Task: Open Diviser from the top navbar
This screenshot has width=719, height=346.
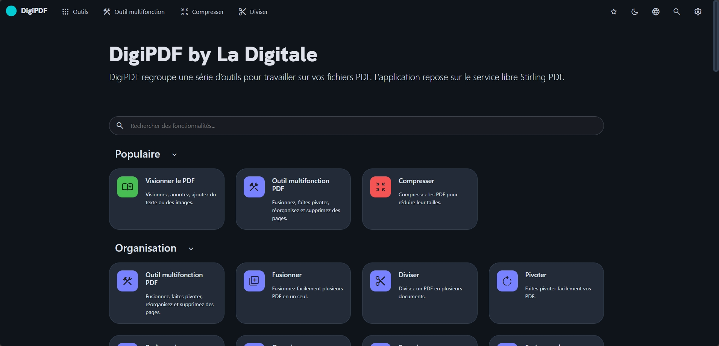Action: [253, 12]
